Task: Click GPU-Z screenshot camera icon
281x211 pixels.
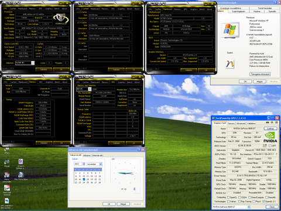Action: 268,122
